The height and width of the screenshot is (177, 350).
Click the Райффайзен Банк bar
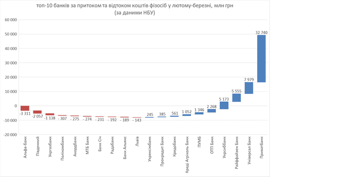(x=236, y=98)
